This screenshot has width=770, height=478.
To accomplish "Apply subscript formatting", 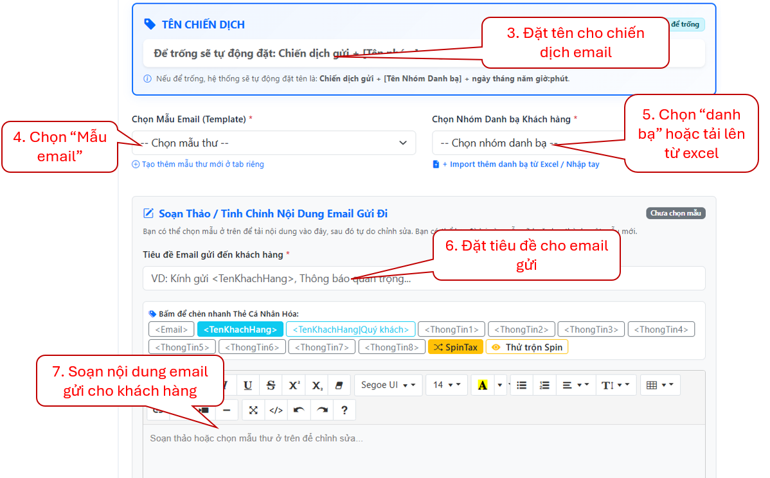I will tap(317, 385).
